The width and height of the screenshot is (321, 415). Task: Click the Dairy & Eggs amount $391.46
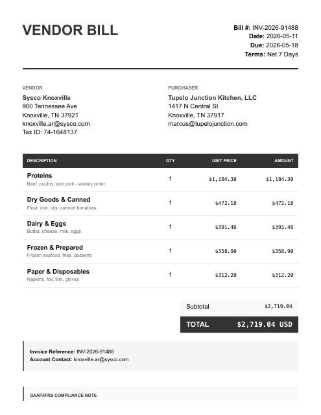point(283,227)
